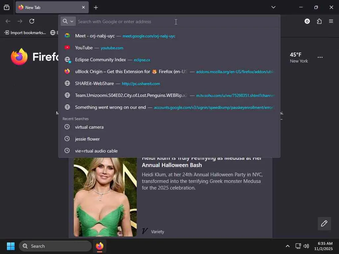
Task: Click the globe icon beside SHAREit-WebShare
Action: point(67,83)
